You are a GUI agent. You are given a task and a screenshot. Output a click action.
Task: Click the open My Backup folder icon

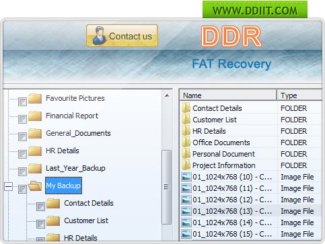point(35,186)
